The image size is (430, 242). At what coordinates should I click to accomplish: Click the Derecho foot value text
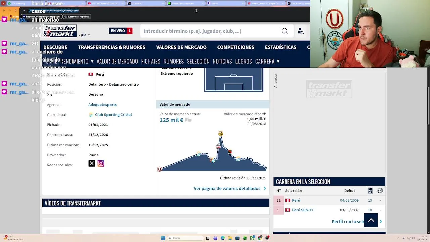96,94
